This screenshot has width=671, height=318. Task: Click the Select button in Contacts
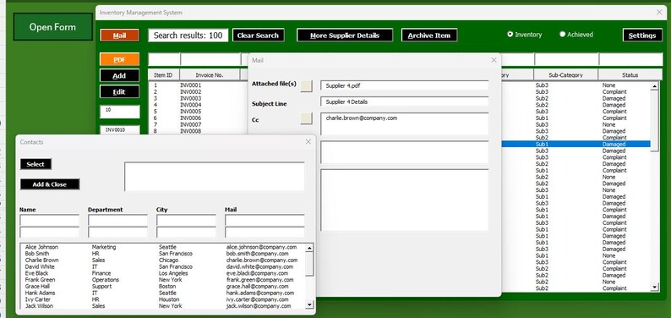point(35,164)
